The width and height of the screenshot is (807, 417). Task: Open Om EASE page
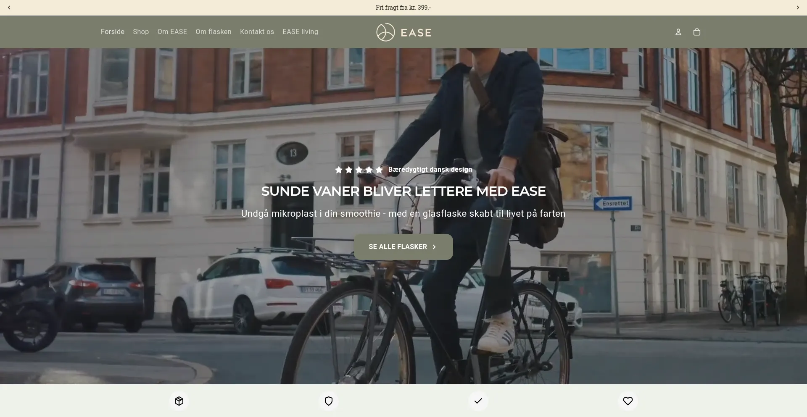[172, 32]
